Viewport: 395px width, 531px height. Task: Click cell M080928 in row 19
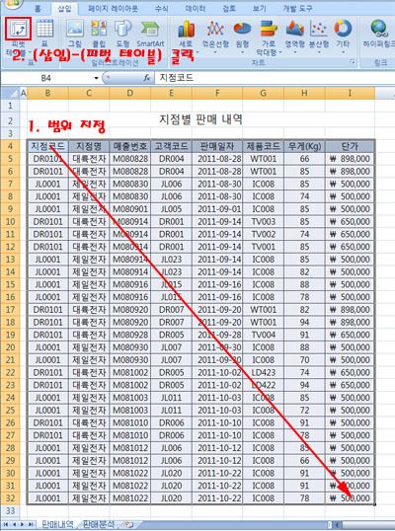(x=130, y=335)
